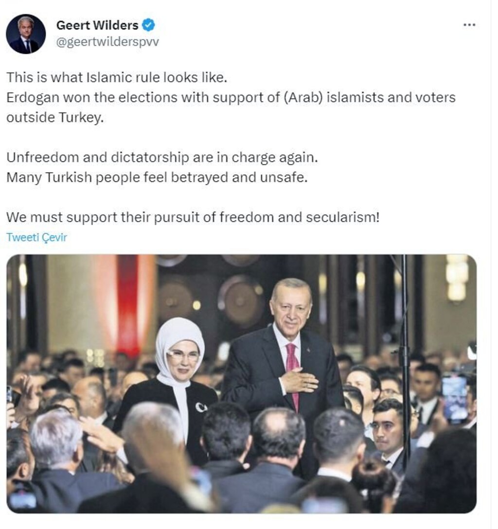Viewport: 498px width, 529px height.
Task: Click "Many Turkish people feel betrayed and unsafe."
Action: (x=157, y=177)
